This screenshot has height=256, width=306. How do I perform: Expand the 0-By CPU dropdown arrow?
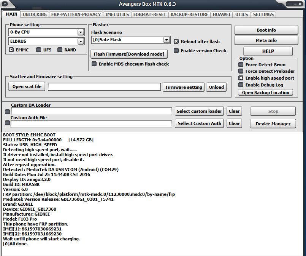tap(81, 32)
